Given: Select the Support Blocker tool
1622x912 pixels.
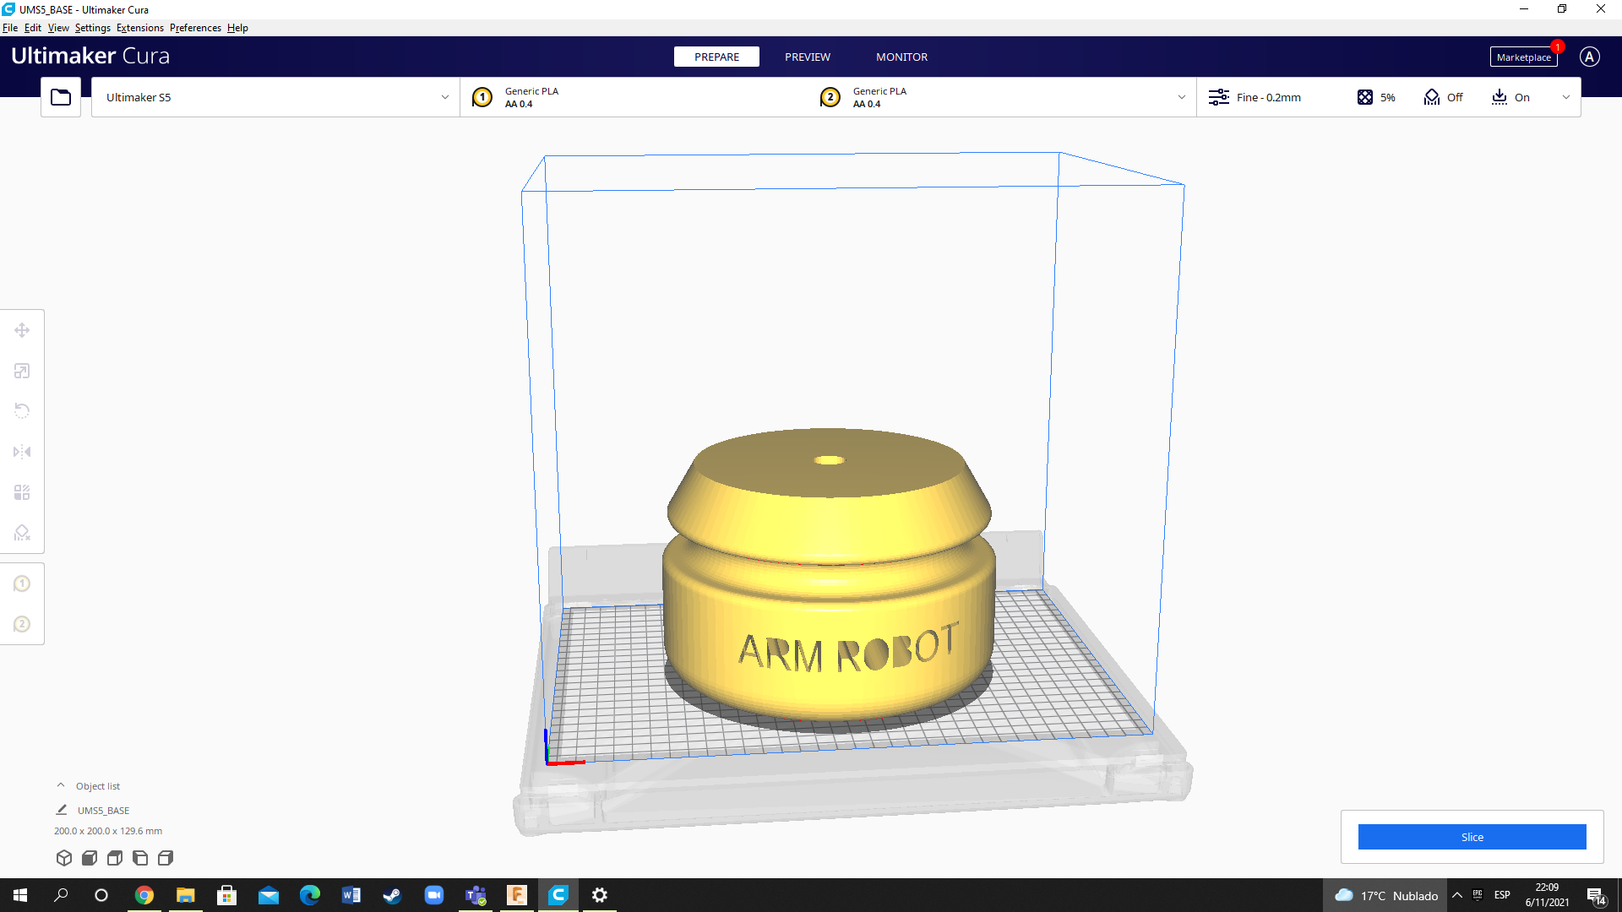Looking at the screenshot, I should point(22,532).
